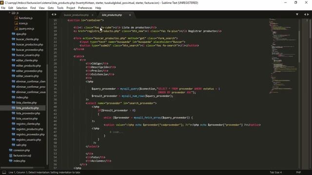Click line number 35 in gutter

click(55, 89)
